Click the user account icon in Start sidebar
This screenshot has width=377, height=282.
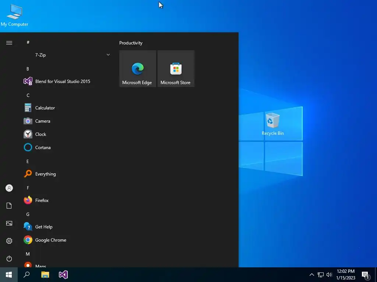tap(9, 188)
